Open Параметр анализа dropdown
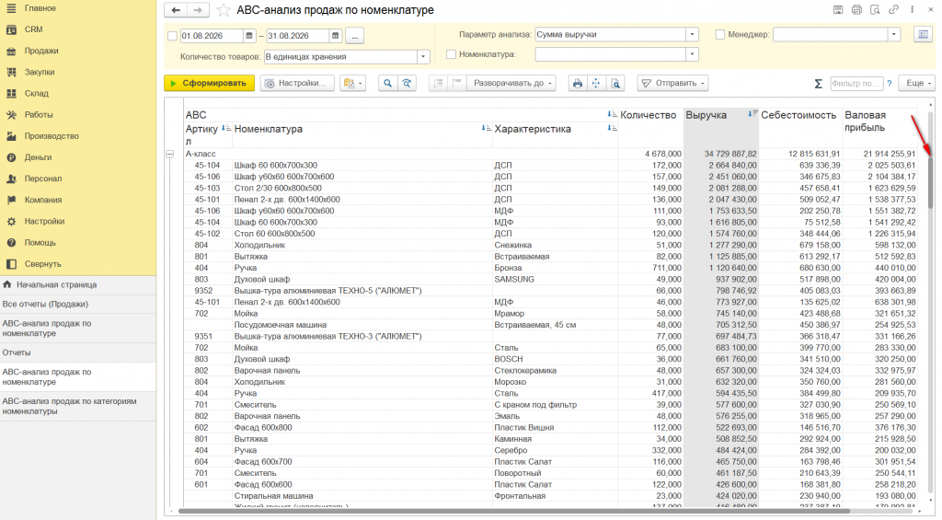The width and height of the screenshot is (942, 520). 692,35
